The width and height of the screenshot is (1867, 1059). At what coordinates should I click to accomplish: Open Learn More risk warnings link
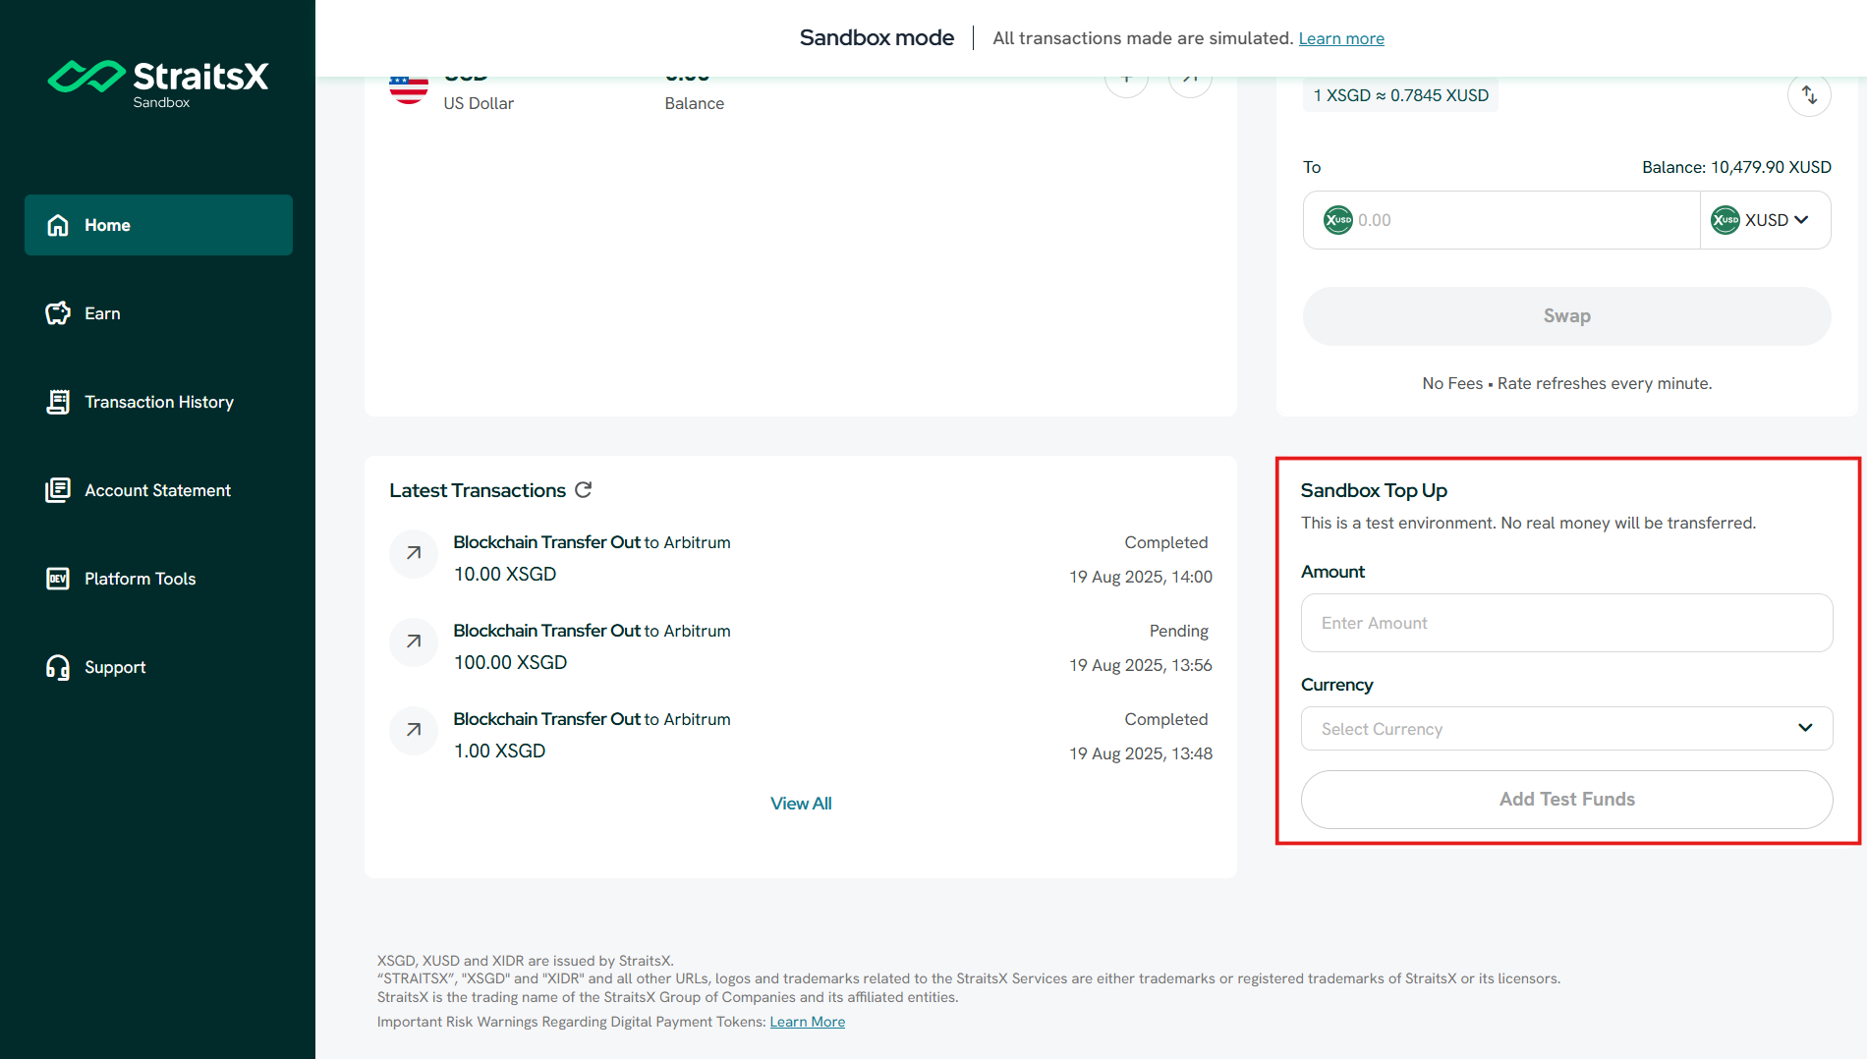[x=808, y=1022]
